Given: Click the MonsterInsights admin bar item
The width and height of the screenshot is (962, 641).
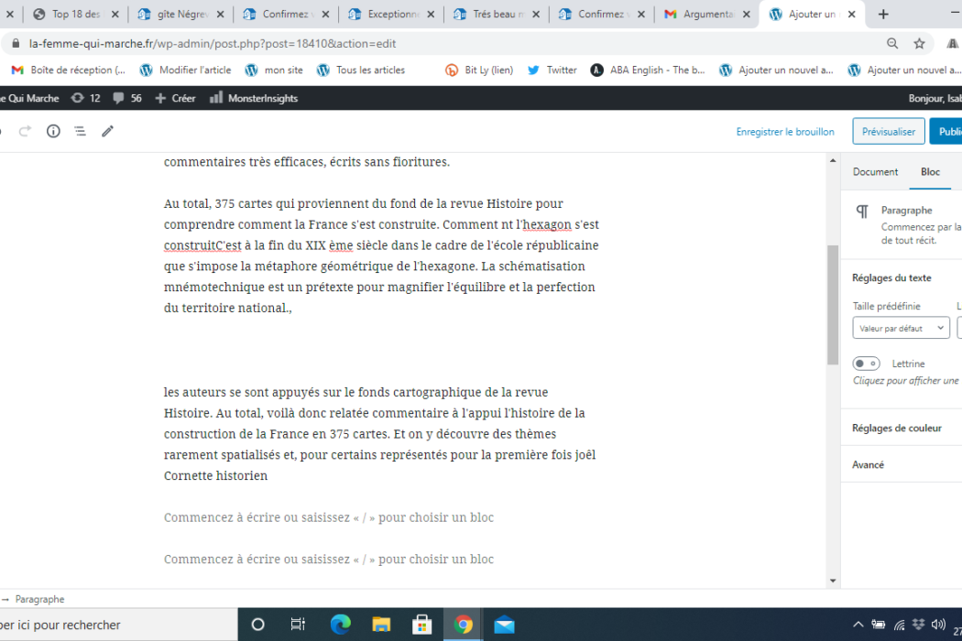Looking at the screenshot, I should click(254, 98).
